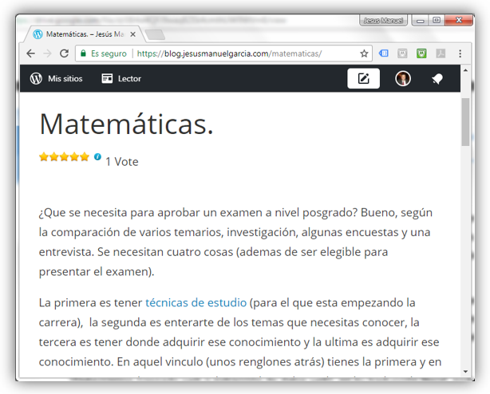Go back with the browser back arrow
490x394 pixels.
[x=30, y=53]
